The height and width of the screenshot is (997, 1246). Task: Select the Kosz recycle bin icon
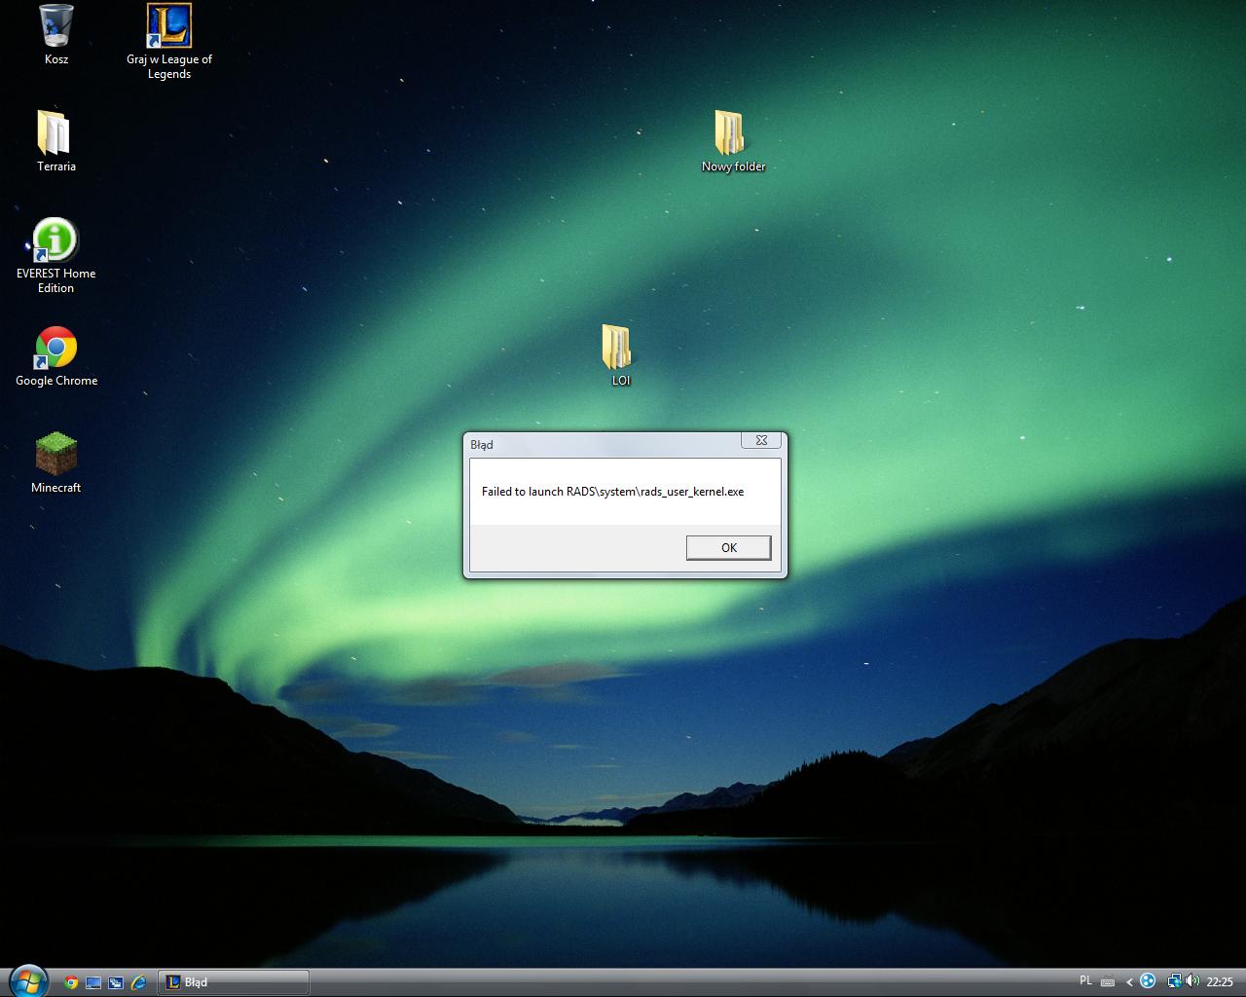pos(56,34)
